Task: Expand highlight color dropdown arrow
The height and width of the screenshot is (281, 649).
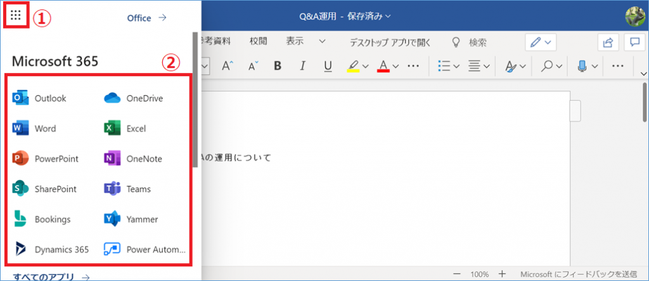Action: pyautogui.click(x=365, y=66)
